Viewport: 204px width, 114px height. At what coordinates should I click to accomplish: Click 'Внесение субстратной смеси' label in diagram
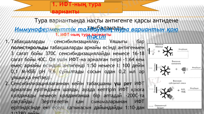[x=177, y=82]
